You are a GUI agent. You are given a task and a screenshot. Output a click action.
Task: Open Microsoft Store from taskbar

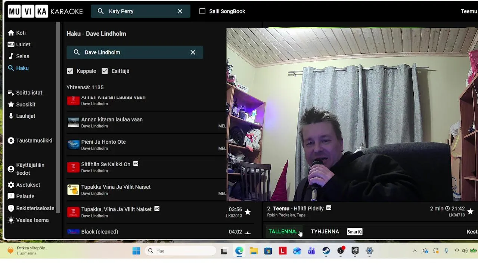point(268,251)
